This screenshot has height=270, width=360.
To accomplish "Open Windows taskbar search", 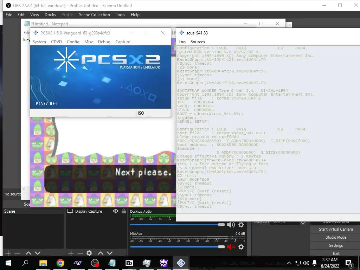I will click(x=25, y=263).
